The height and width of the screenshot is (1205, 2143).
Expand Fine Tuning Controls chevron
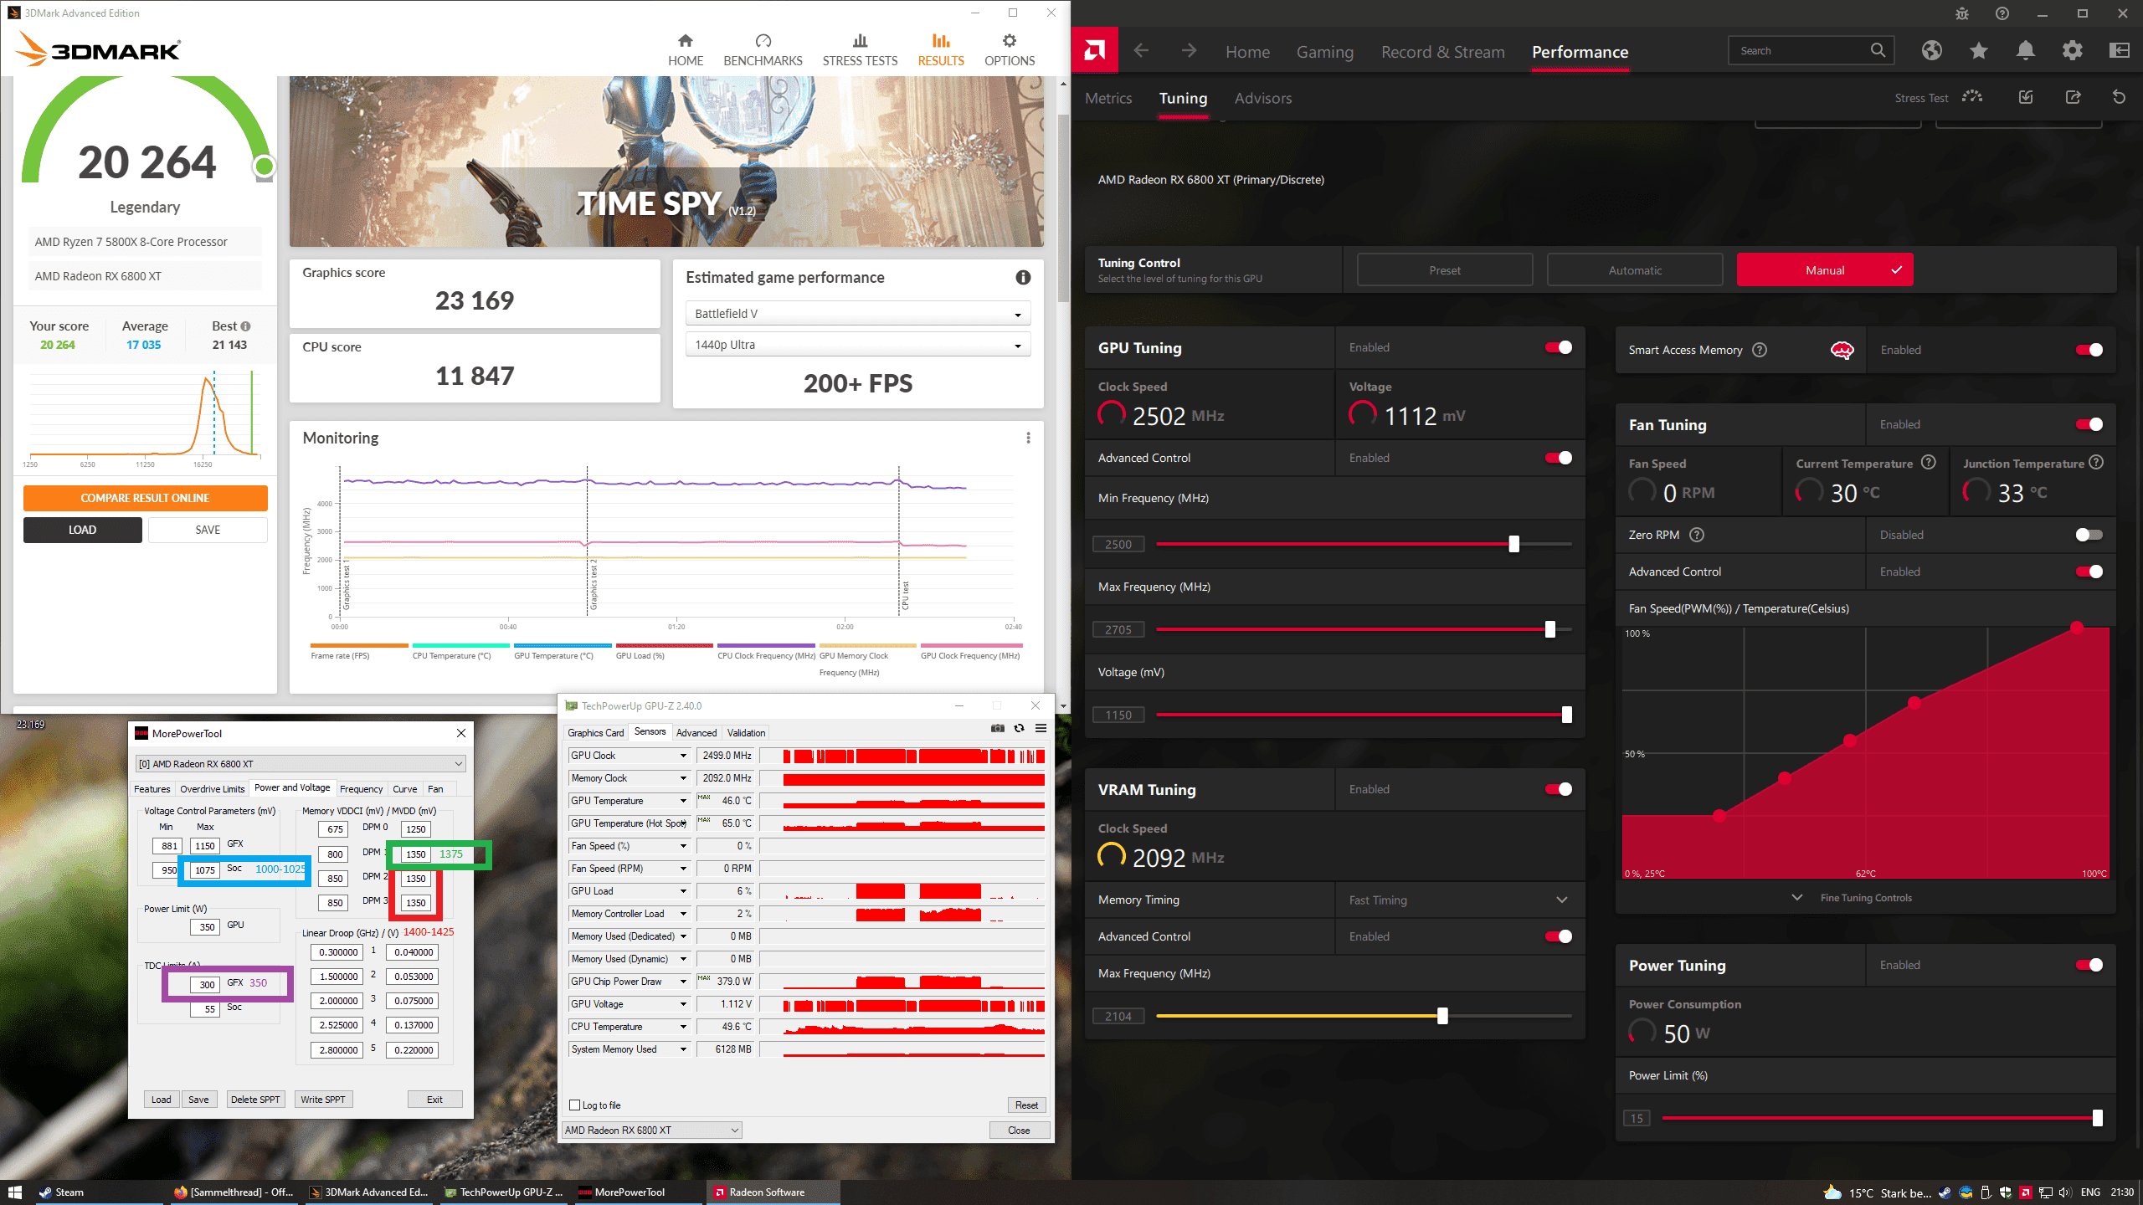tap(1796, 898)
